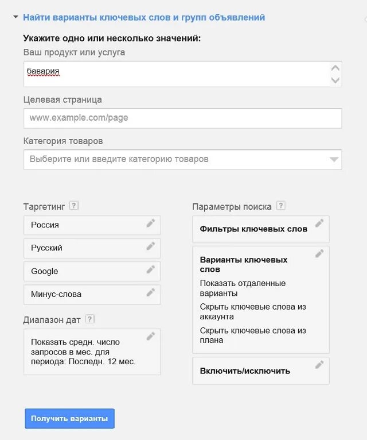367x440 pixels.
Task: Edit the Россия location targeting pencil icon
Action: [x=151, y=223]
